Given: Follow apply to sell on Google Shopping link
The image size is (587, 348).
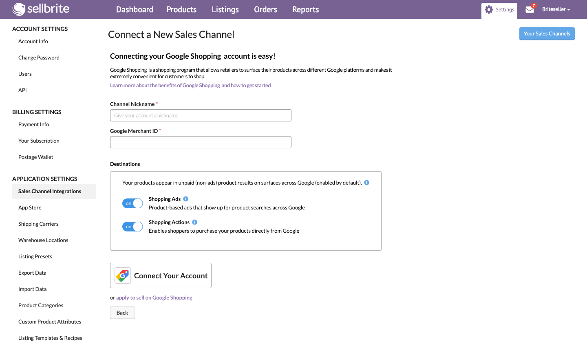Looking at the screenshot, I should pyautogui.click(x=154, y=297).
